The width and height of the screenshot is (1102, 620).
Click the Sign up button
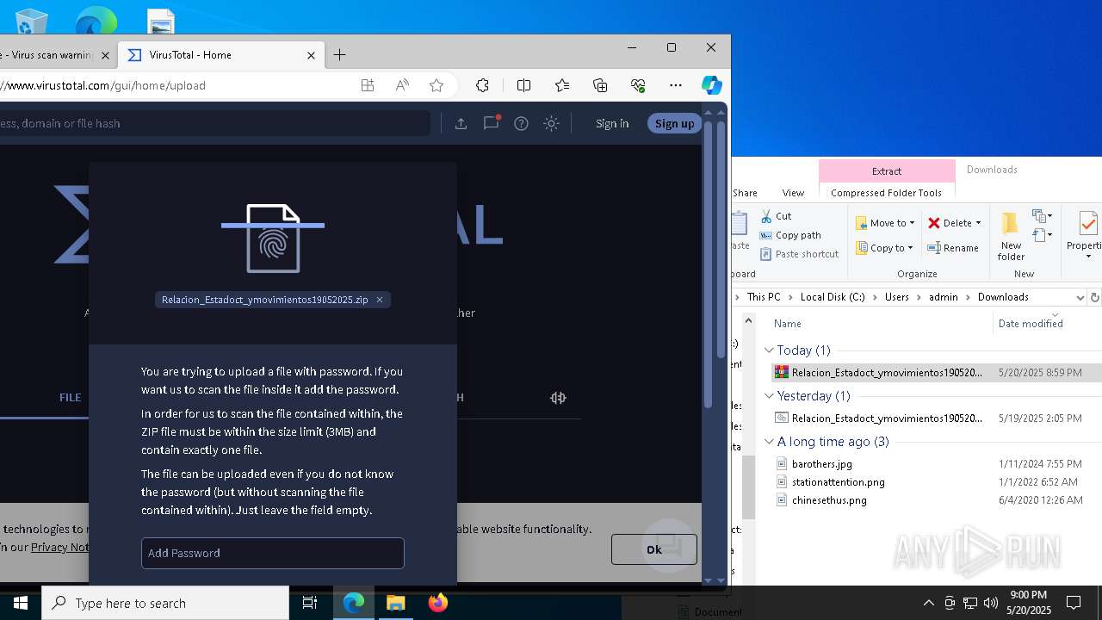click(x=674, y=123)
